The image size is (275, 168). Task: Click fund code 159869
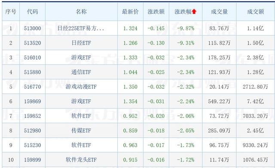[x=33, y=101]
